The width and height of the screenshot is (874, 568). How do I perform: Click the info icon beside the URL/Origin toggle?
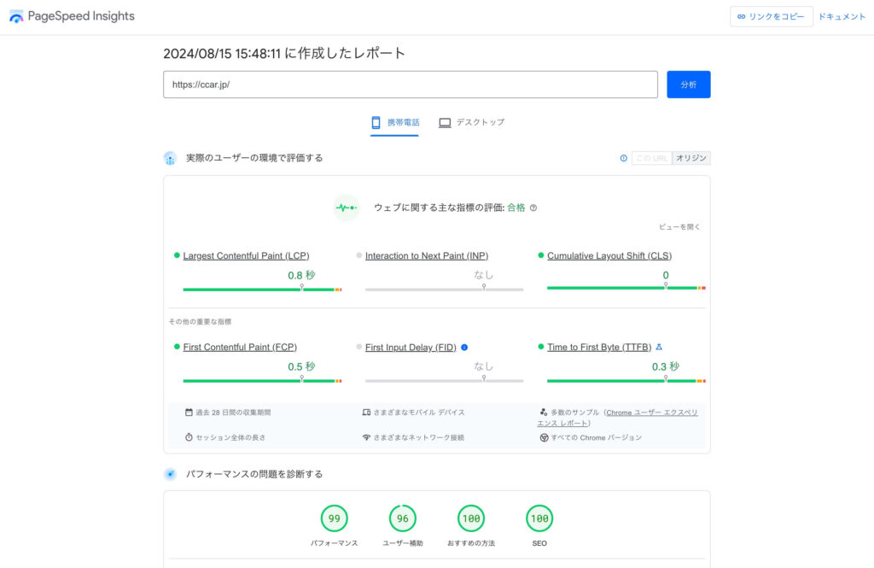(x=623, y=158)
